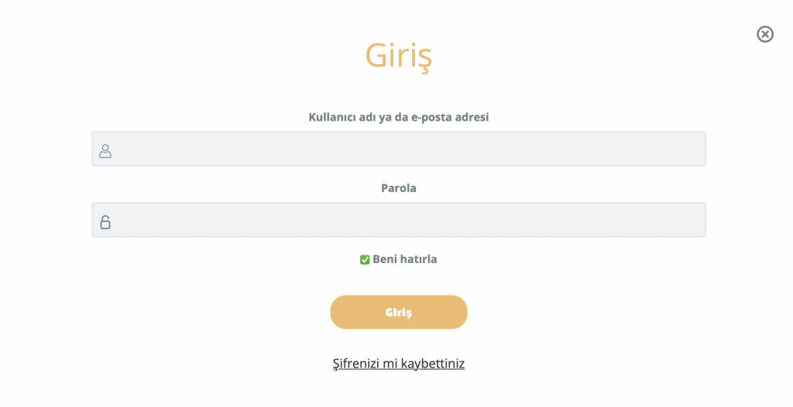This screenshot has height=407, width=793.
Task: Open the Şifrenizi mi kaybettiniz link
Action: point(399,364)
